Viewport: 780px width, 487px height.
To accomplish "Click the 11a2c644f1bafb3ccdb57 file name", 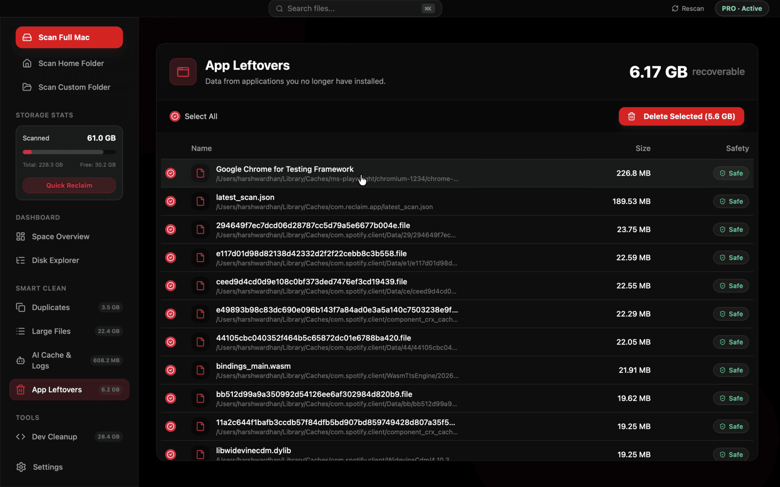I will click(335, 422).
